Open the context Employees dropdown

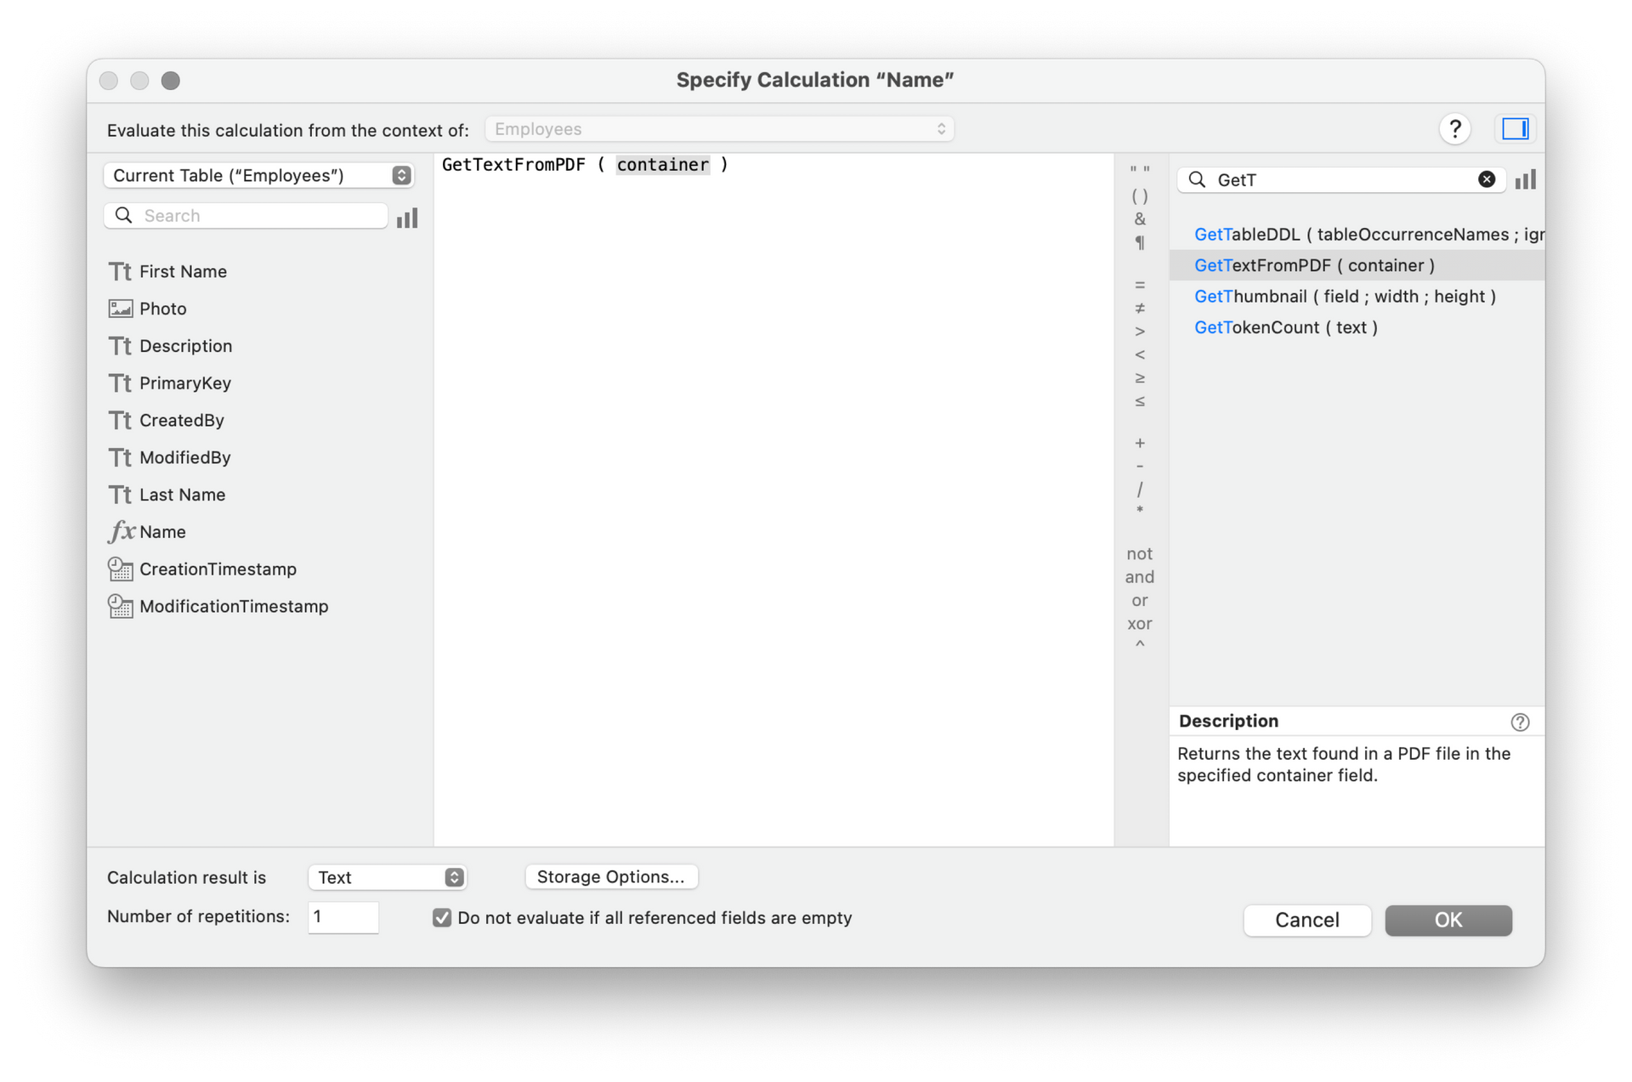[x=719, y=129]
